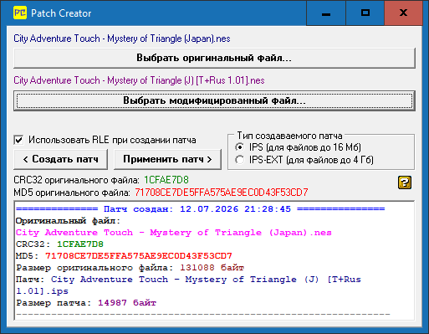
Task: Click the green CRC32 value above the log
Action: 166,180
